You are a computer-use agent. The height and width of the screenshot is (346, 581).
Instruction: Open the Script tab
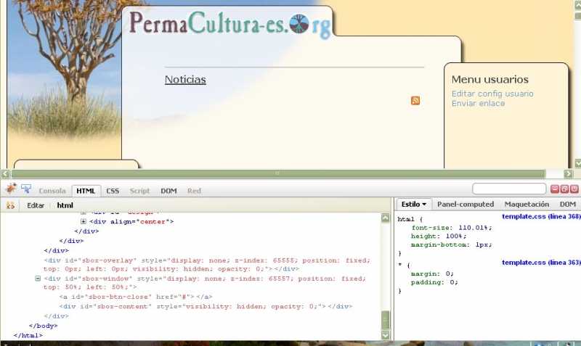[x=139, y=191]
